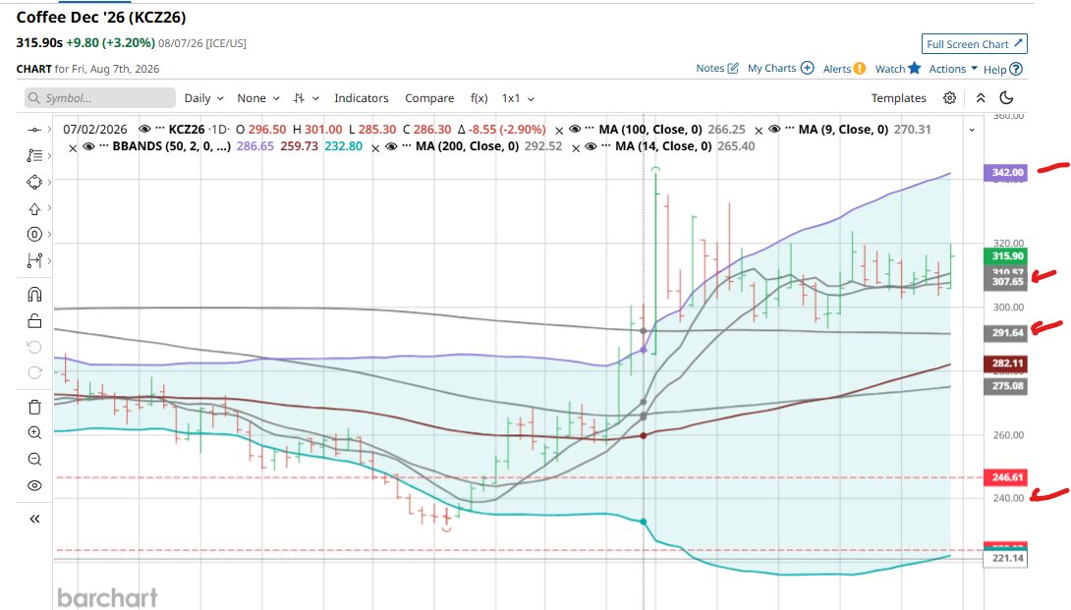
Task: Toggle visibility of MA (200, Close, 0)
Action: coord(391,146)
